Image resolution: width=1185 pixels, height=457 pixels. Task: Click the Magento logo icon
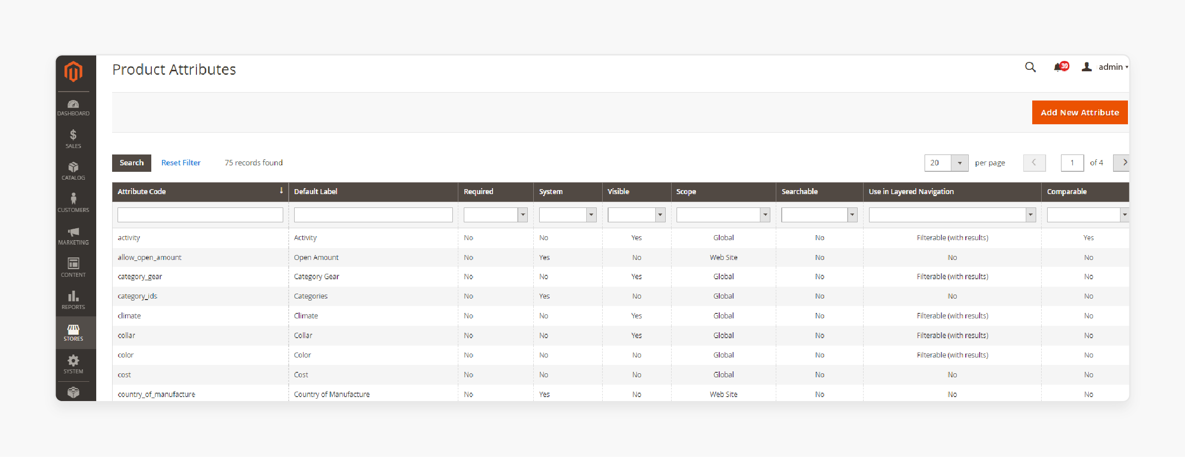click(73, 72)
